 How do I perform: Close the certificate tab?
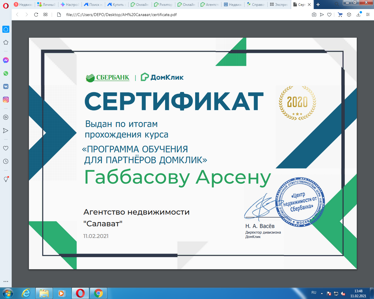pyautogui.click(x=309, y=5)
